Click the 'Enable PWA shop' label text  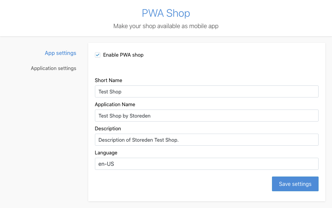click(123, 55)
